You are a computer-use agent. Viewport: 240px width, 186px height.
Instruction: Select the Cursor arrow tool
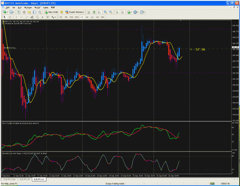click(5, 17)
